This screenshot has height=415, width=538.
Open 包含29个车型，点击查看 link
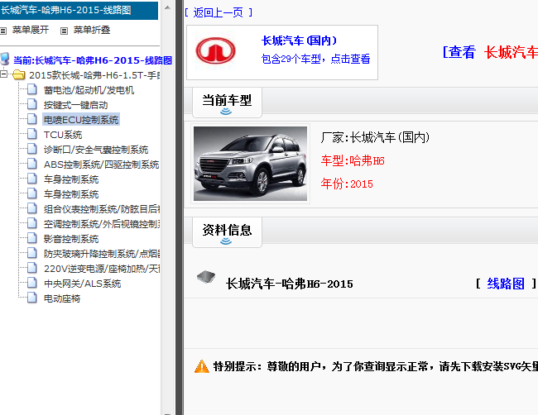click(315, 59)
